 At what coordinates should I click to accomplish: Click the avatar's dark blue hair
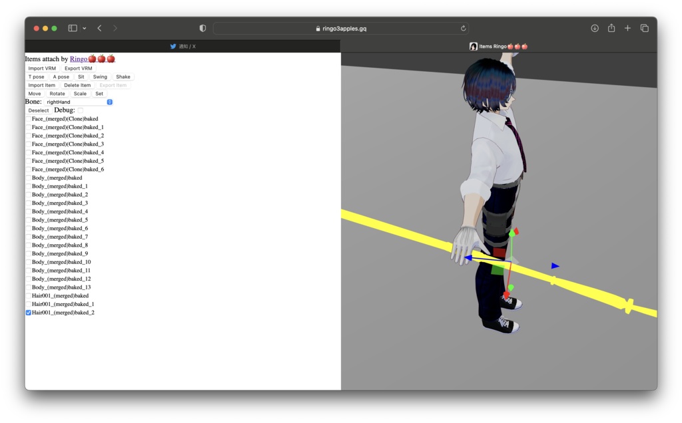488,84
